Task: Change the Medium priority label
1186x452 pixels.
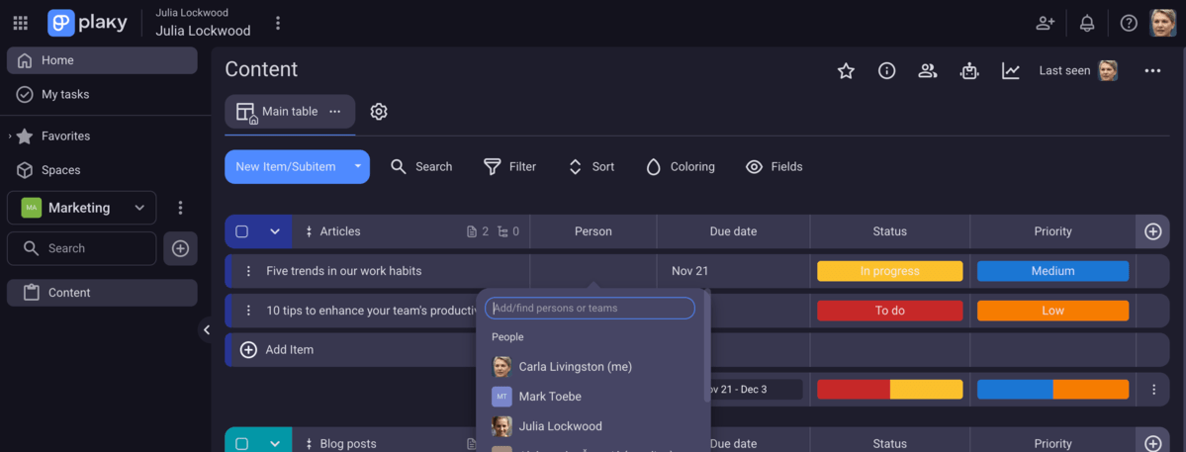Action: (1052, 271)
